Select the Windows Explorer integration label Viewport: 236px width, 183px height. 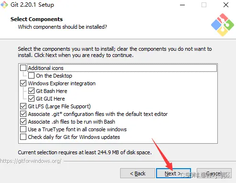[x=62, y=83]
